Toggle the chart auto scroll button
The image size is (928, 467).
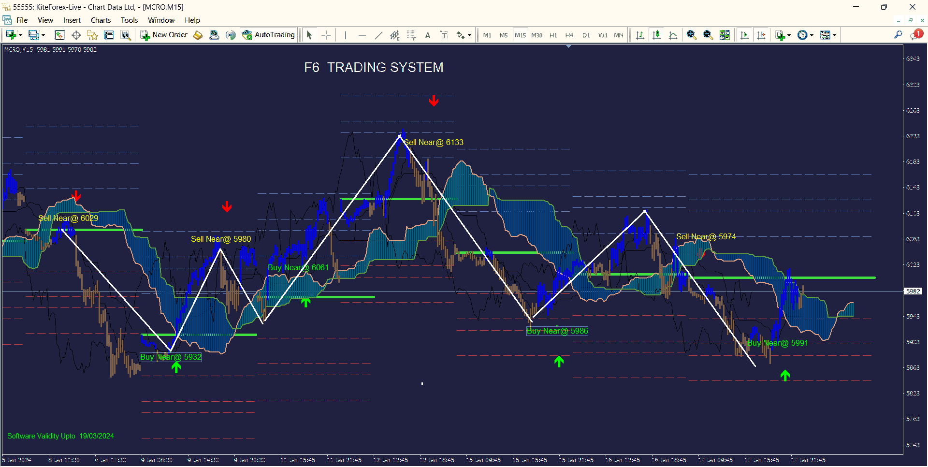click(744, 35)
